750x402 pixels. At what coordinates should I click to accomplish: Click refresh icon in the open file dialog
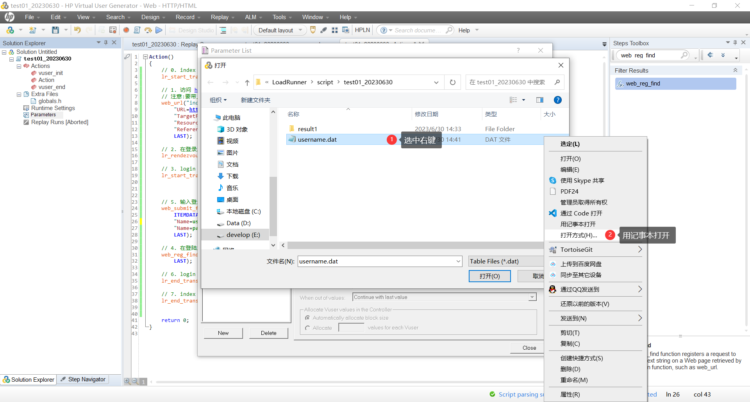pyautogui.click(x=453, y=82)
